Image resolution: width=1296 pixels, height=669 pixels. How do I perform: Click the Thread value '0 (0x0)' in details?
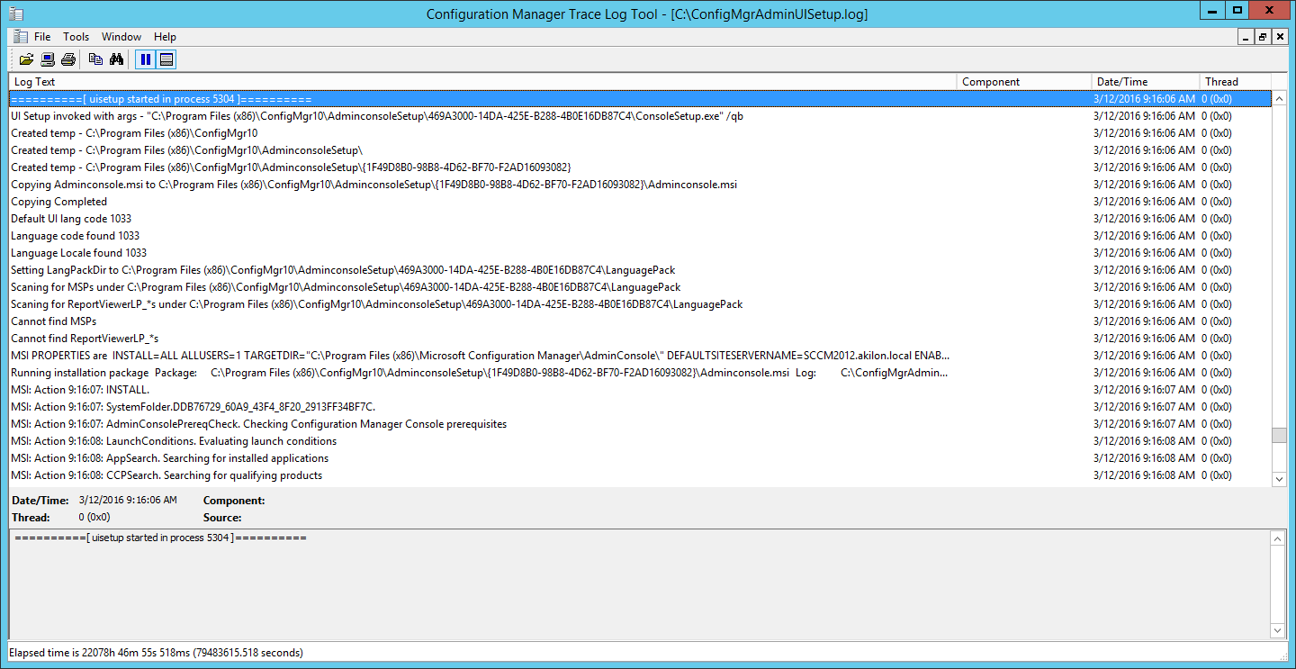pos(94,518)
